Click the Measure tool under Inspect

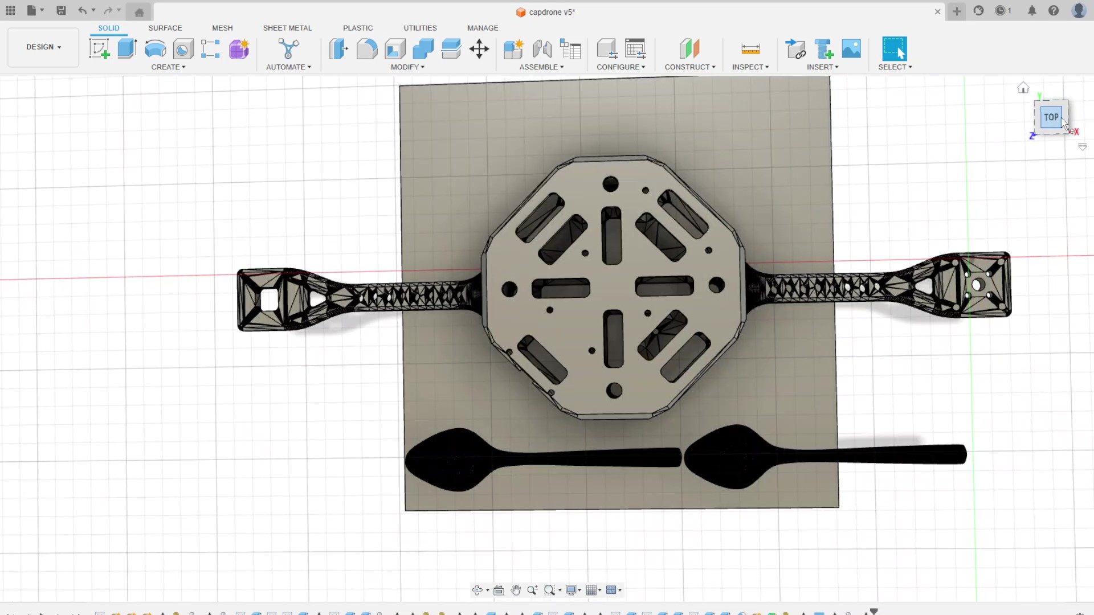point(750,49)
